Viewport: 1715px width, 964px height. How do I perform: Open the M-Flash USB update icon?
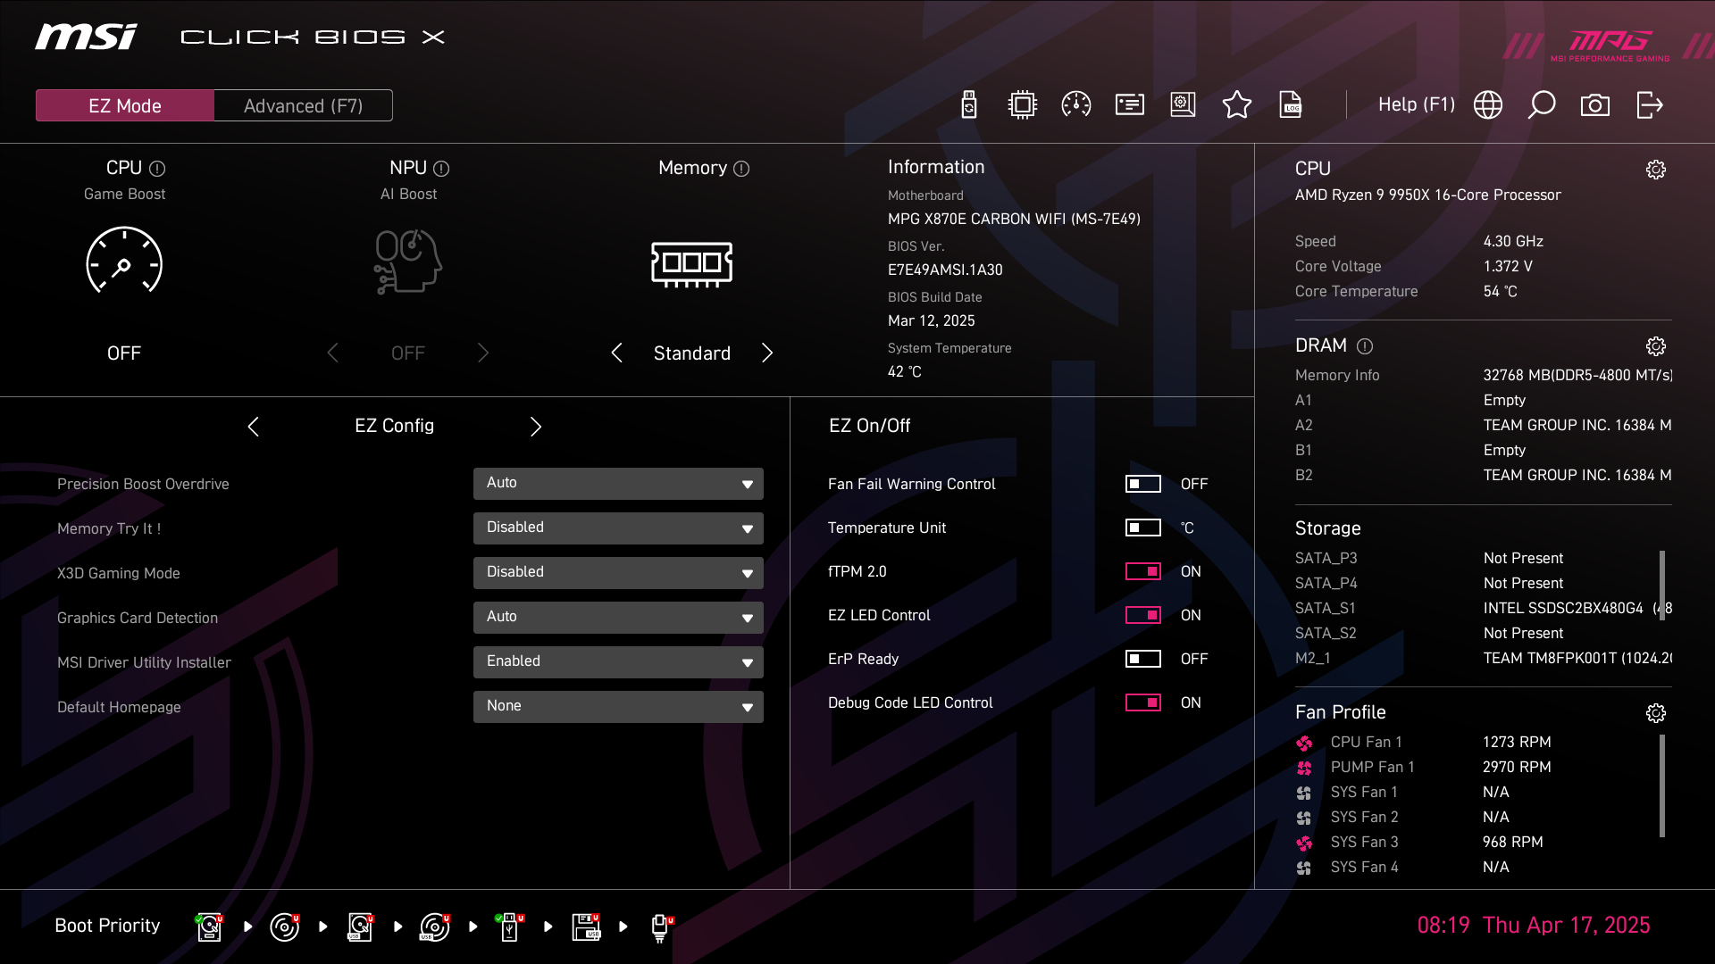coord(969,105)
